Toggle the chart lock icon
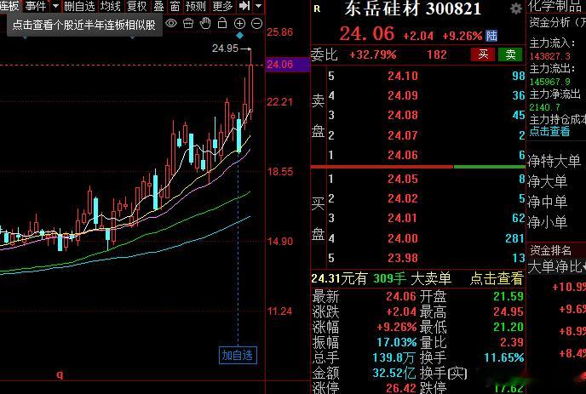The height and width of the screenshot is (394, 586). (x=222, y=23)
